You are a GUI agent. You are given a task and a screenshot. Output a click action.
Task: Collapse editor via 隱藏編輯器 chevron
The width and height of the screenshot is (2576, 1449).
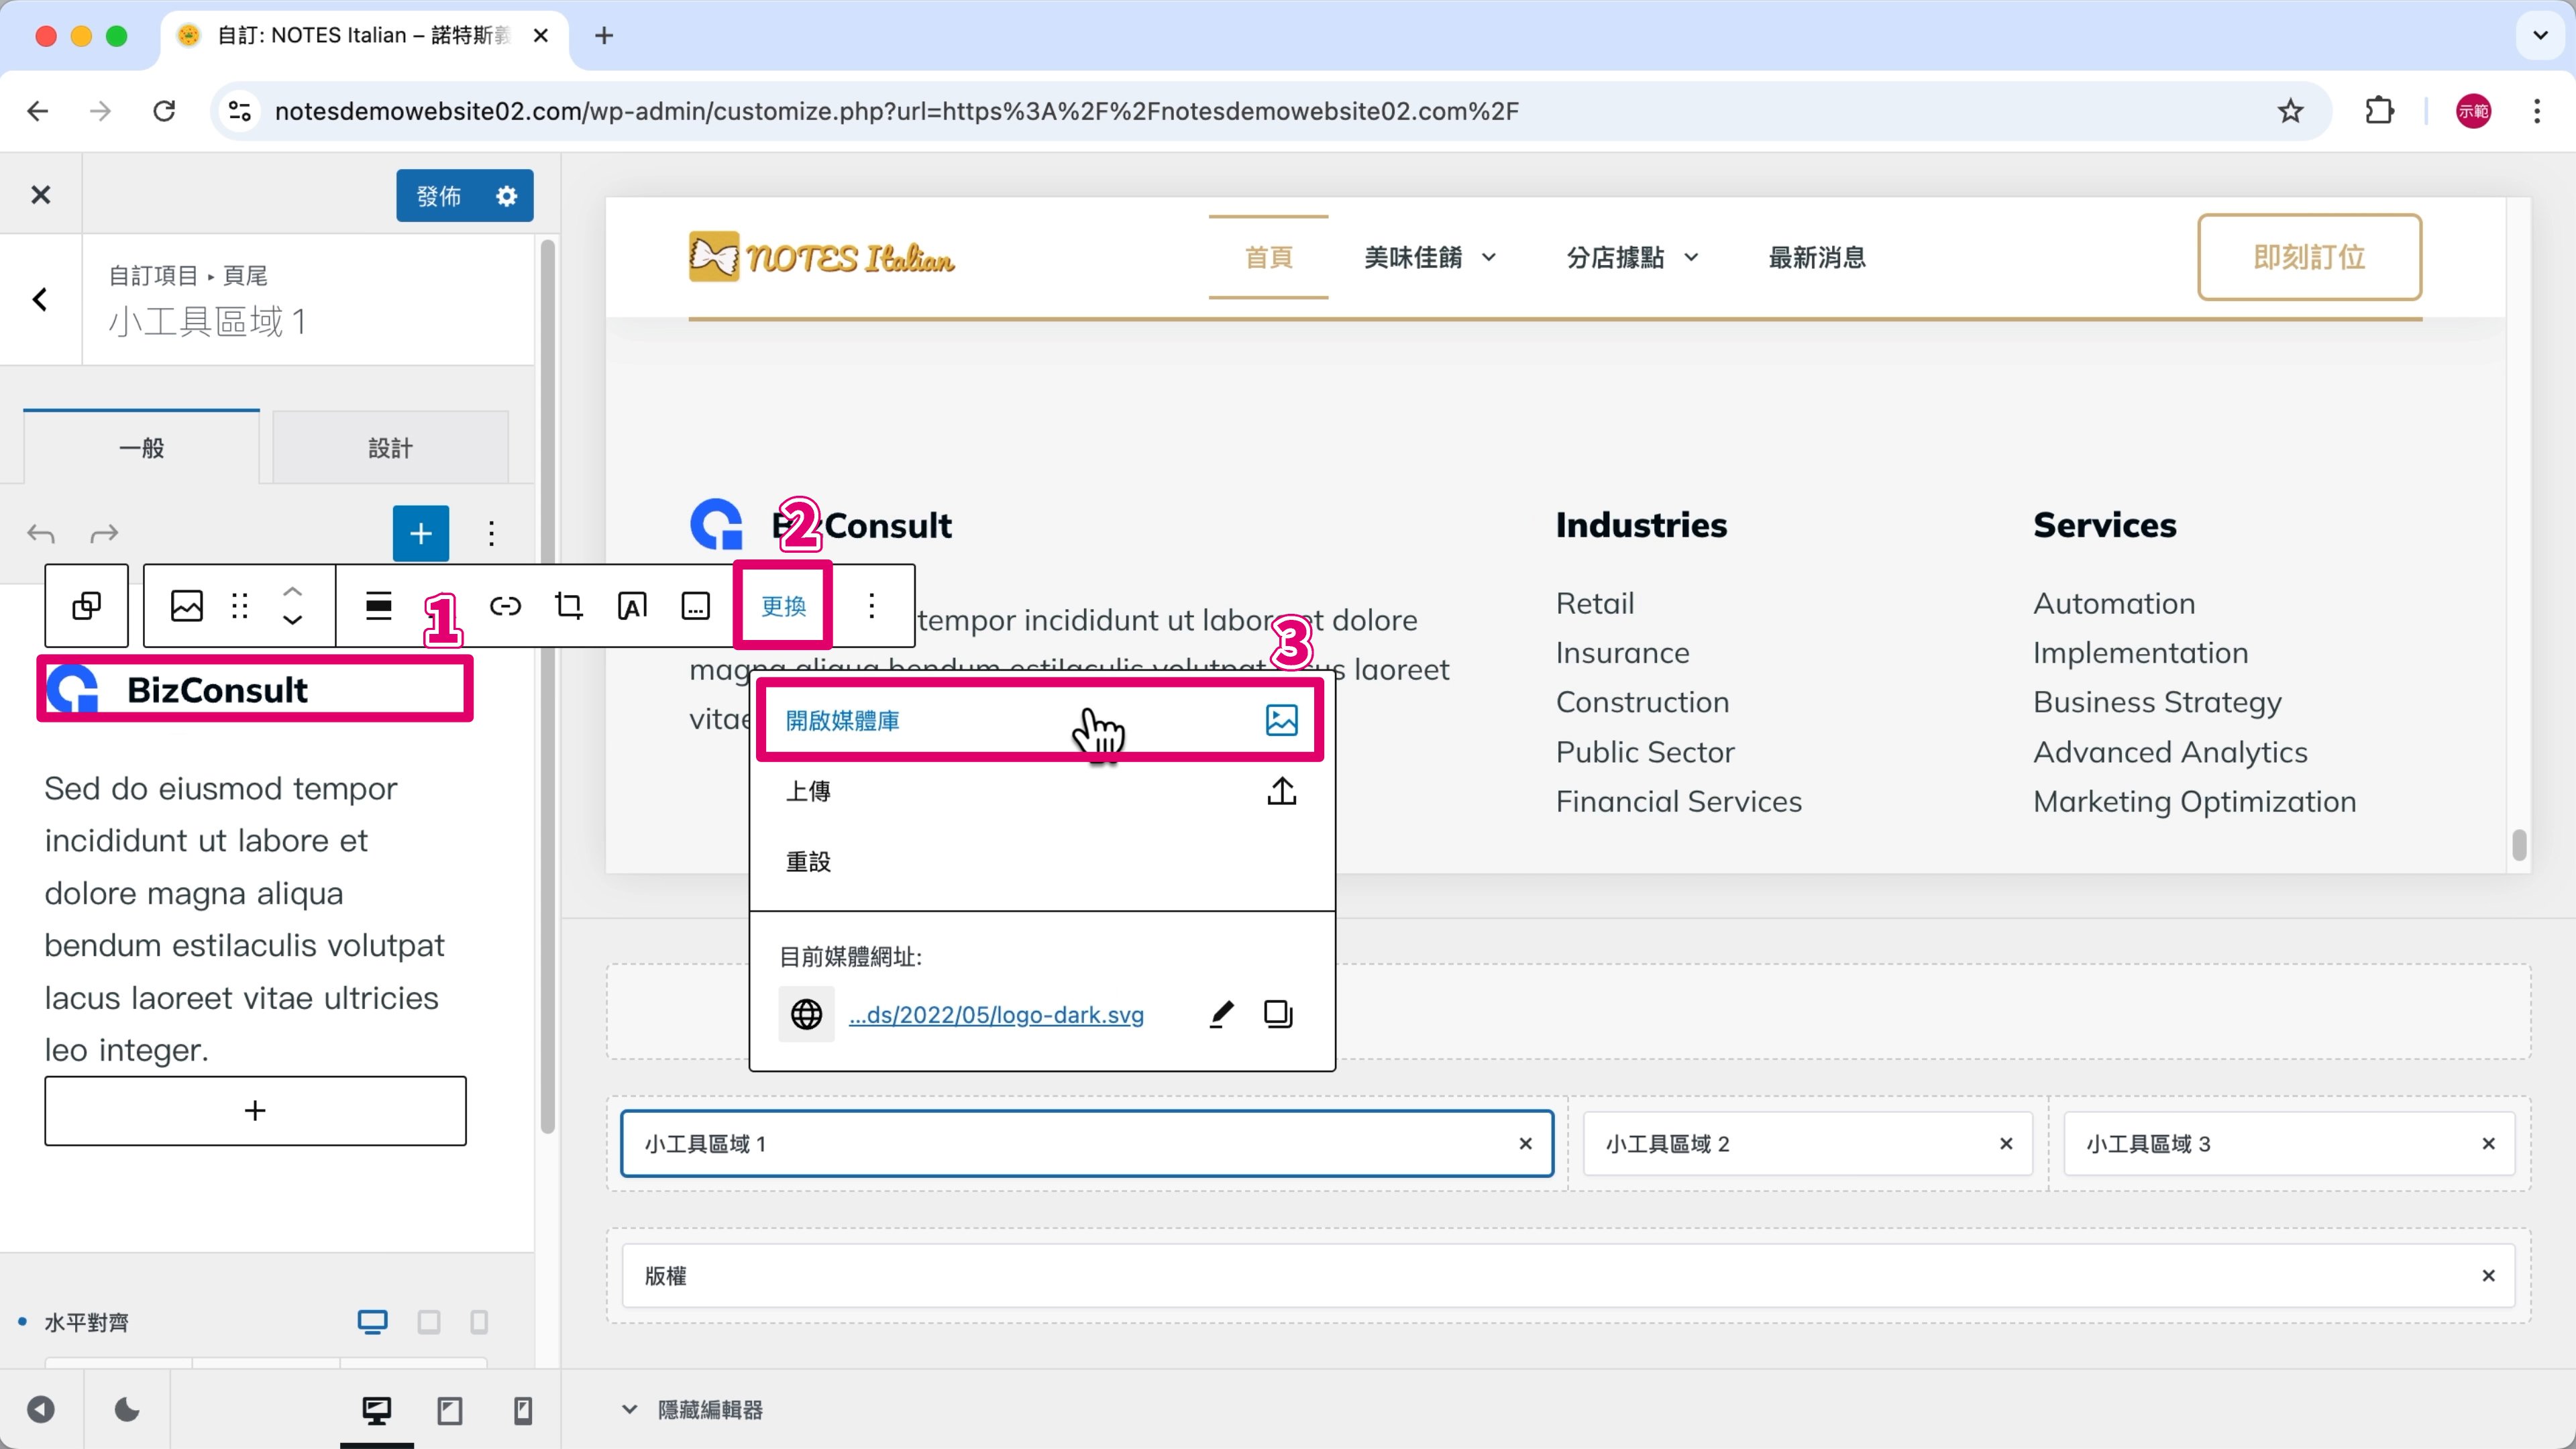[629, 1409]
